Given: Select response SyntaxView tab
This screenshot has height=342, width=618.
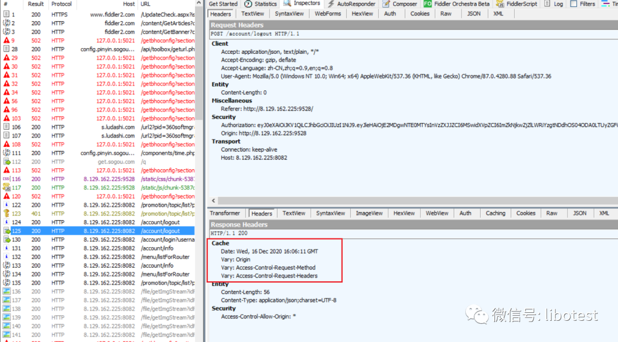Looking at the screenshot, I should tap(330, 213).
